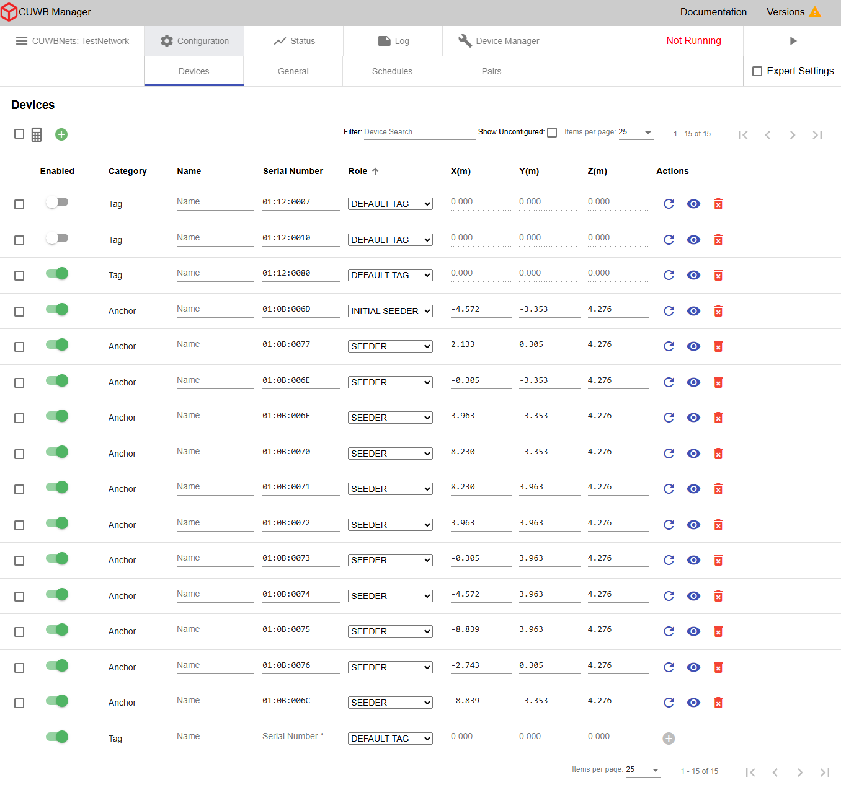841x811 pixels.
Task: Click the Not Running status button
Action: pyautogui.click(x=693, y=40)
